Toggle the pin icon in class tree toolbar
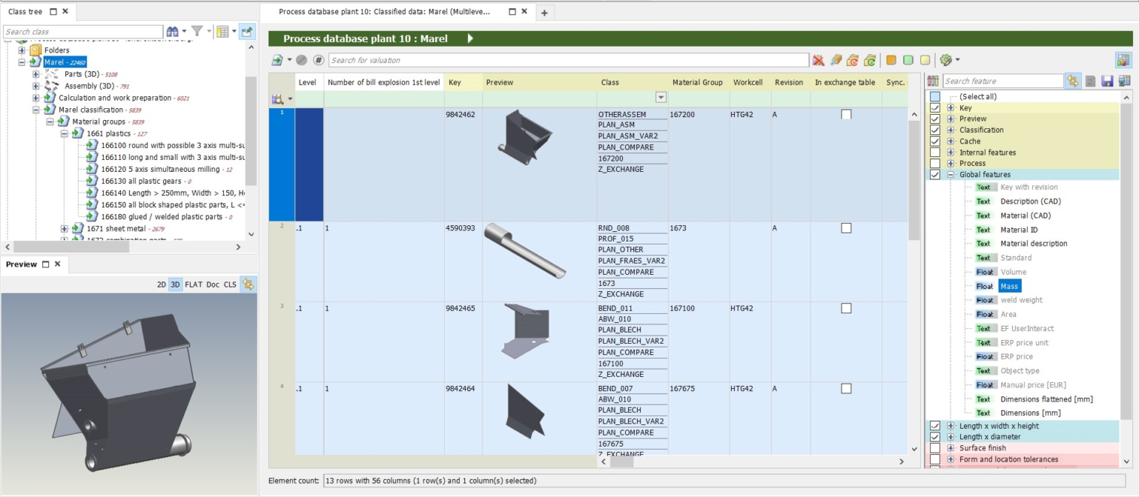This screenshot has width=1139, height=497. tap(247, 33)
